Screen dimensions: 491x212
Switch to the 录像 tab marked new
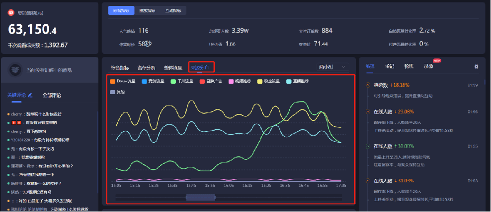(x=428, y=66)
